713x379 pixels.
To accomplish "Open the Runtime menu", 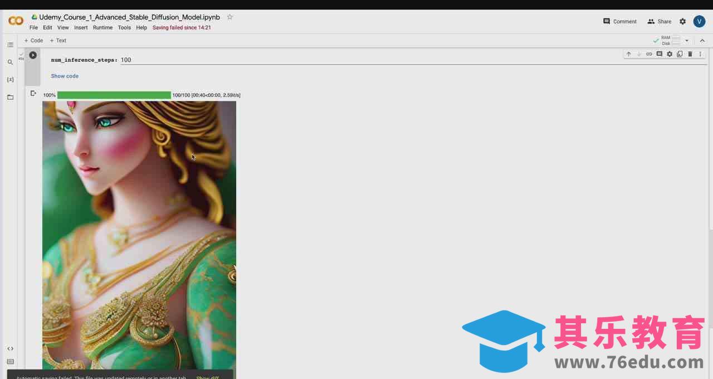I will (x=102, y=27).
